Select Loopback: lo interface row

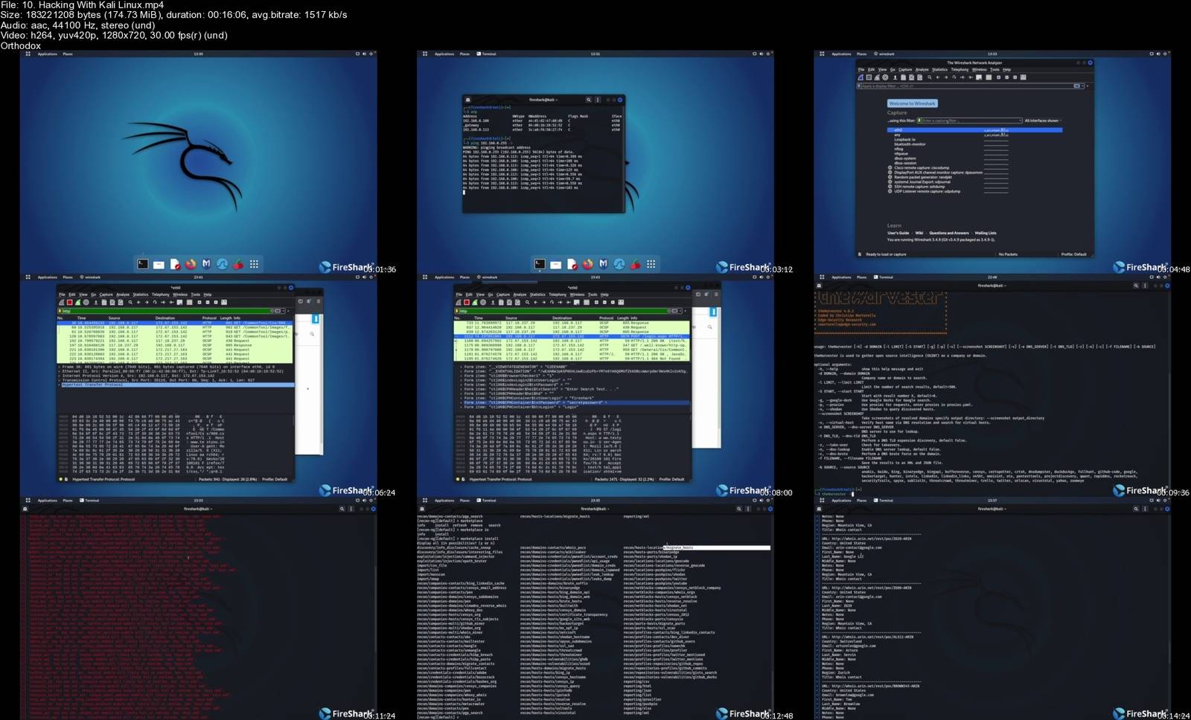coord(904,139)
